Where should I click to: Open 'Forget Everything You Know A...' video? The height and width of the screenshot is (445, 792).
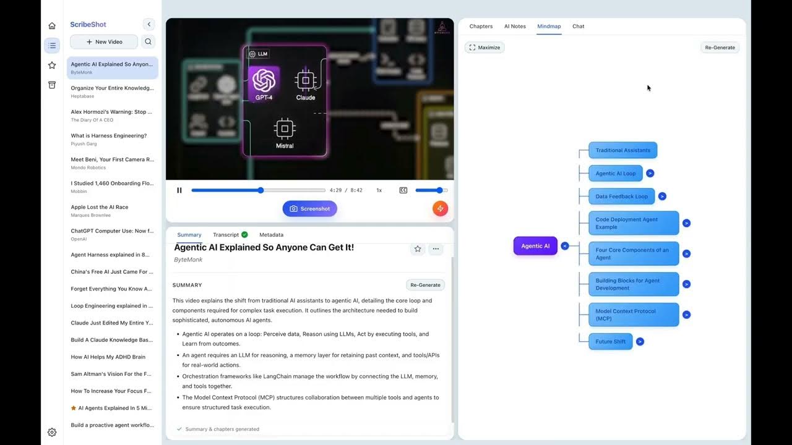113,289
